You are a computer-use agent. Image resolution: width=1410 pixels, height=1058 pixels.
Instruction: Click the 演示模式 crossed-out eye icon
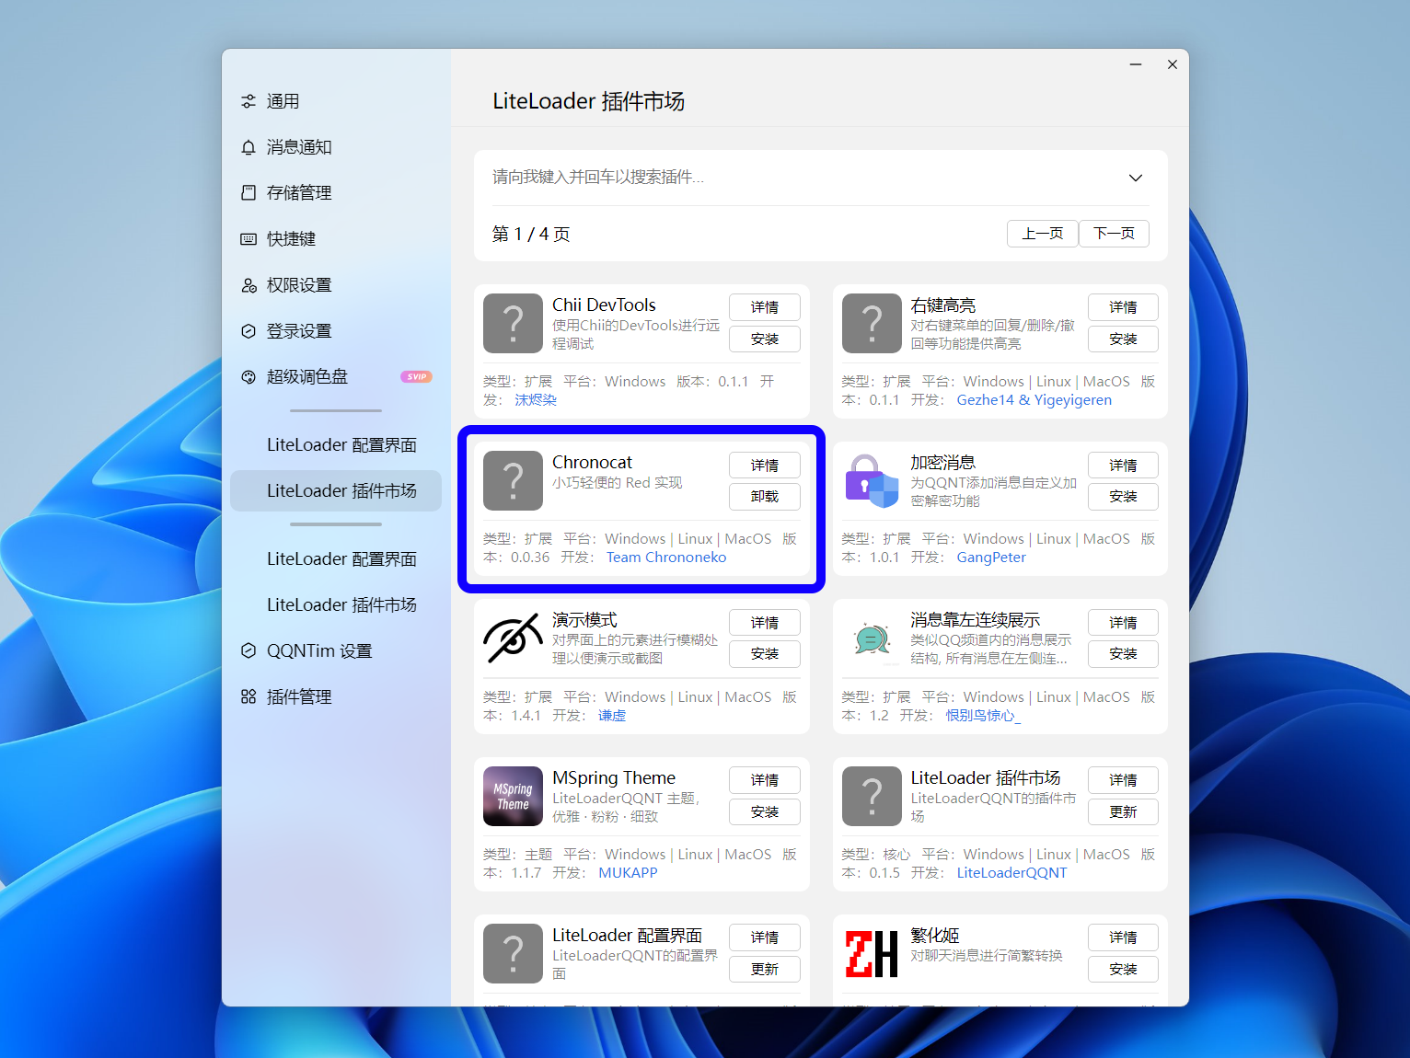pyautogui.click(x=513, y=638)
